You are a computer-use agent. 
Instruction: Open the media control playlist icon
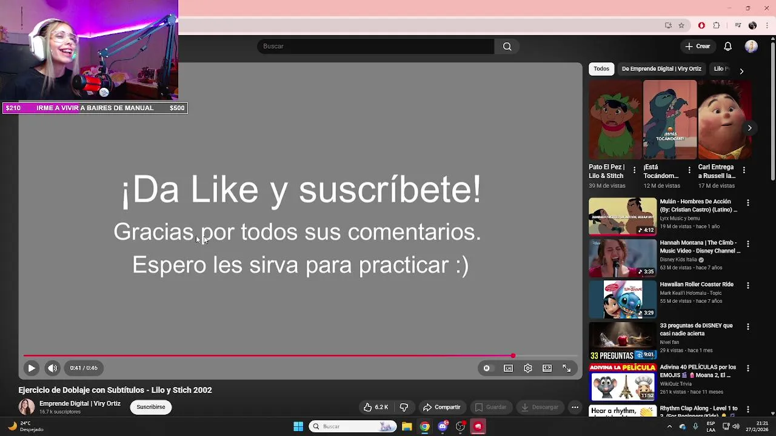point(738,25)
